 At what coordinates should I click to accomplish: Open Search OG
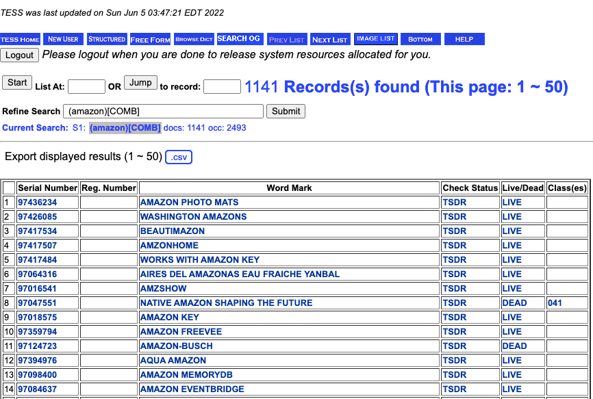click(x=240, y=38)
